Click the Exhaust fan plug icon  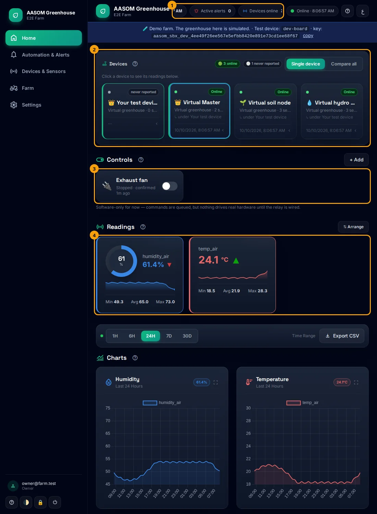point(107,186)
